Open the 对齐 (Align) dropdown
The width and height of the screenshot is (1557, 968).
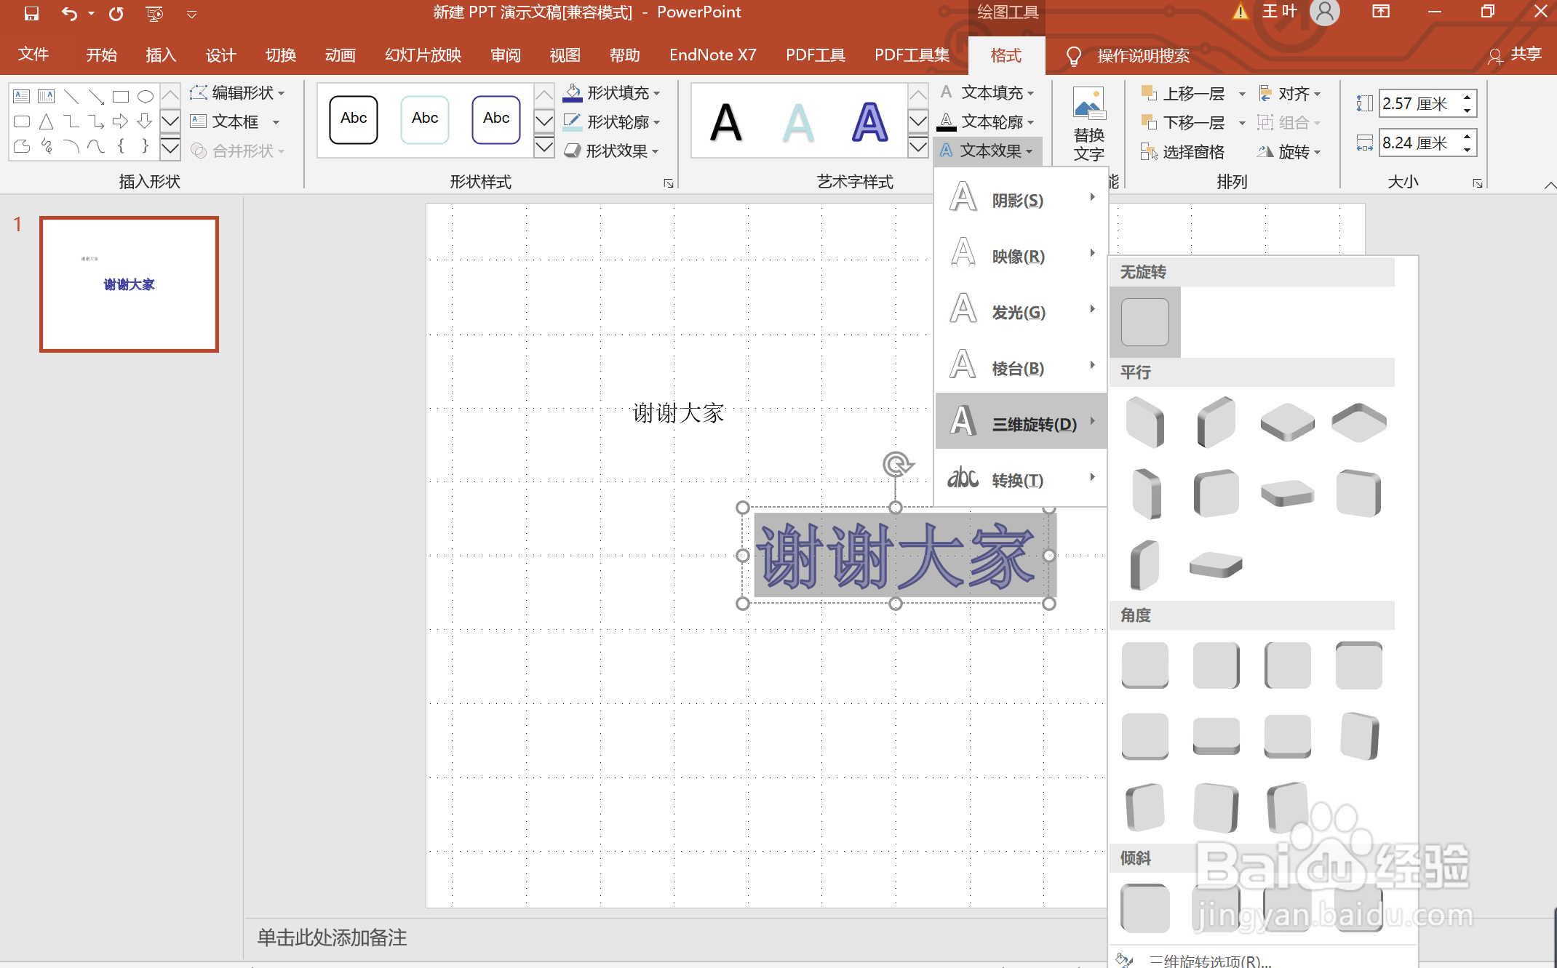coord(1296,93)
